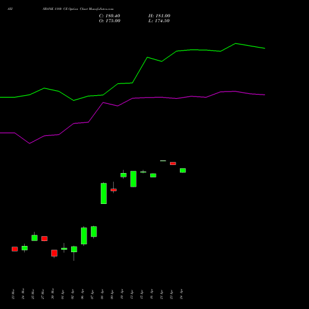
Task: Select the tall green candle above 13 Apr
Action: tap(133, 179)
